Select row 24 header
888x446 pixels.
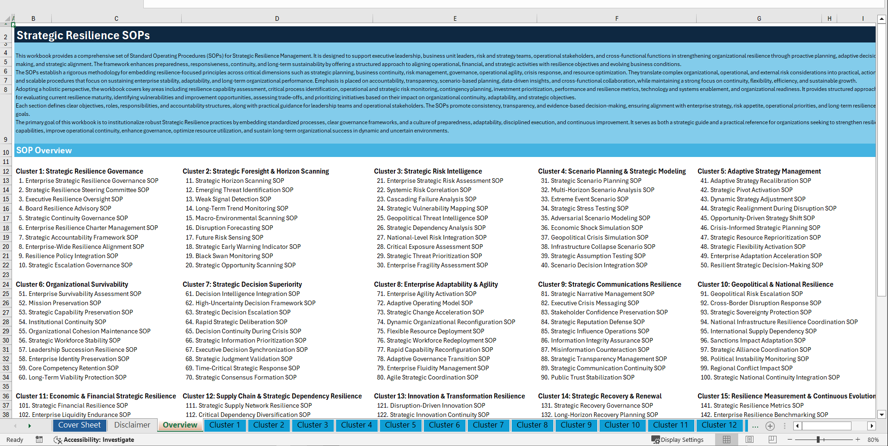click(x=6, y=284)
